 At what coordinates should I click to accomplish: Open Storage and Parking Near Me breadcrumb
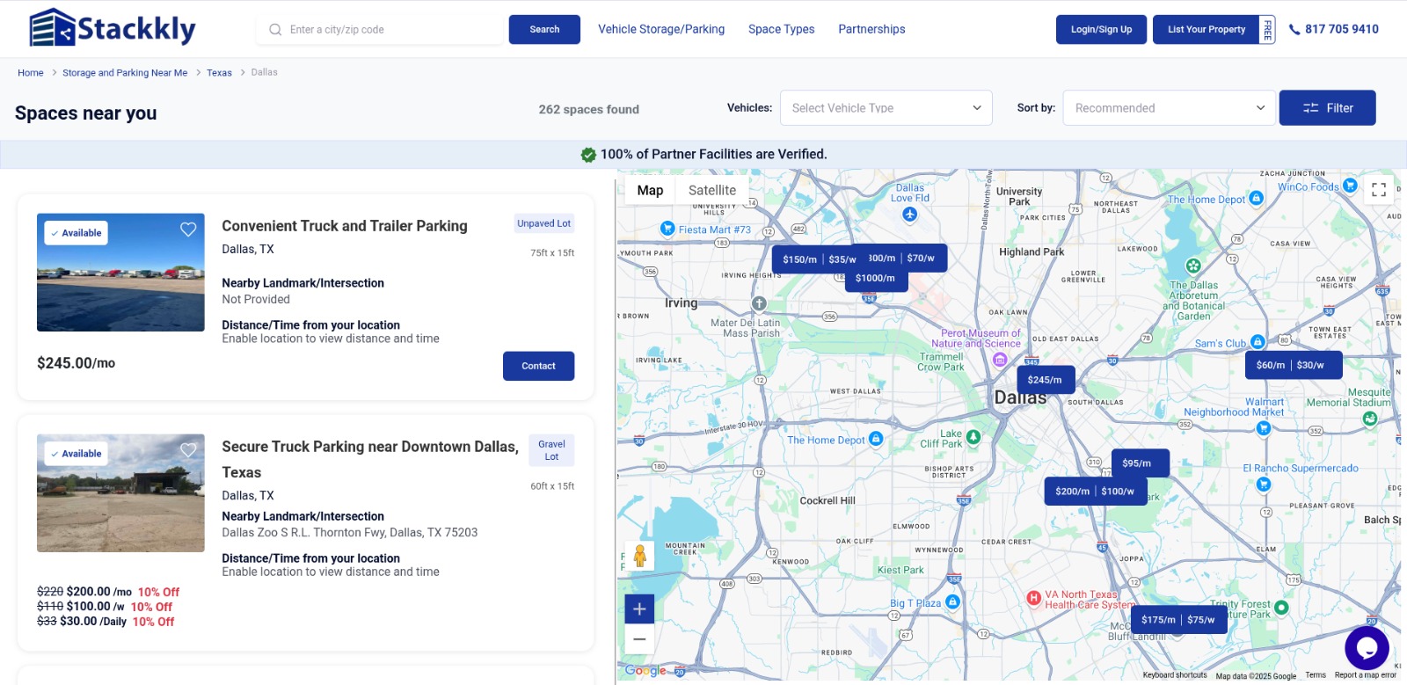[125, 73]
